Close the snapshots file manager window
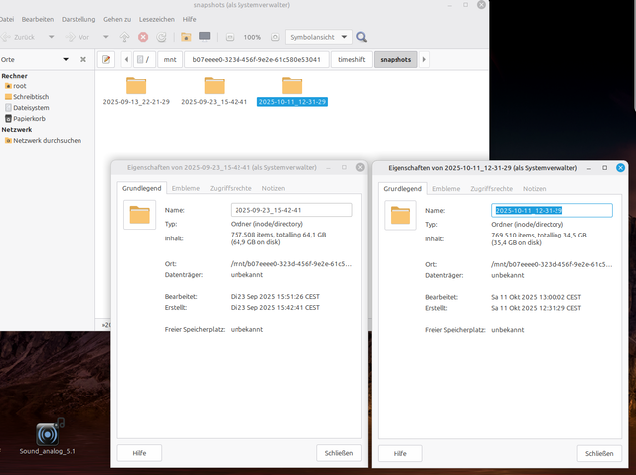The image size is (636, 475). click(x=481, y=4)
